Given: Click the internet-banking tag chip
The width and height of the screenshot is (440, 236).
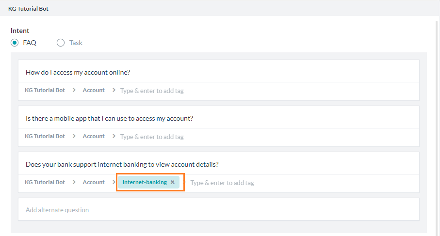Looking at the screenshot, I should point(145,182).
